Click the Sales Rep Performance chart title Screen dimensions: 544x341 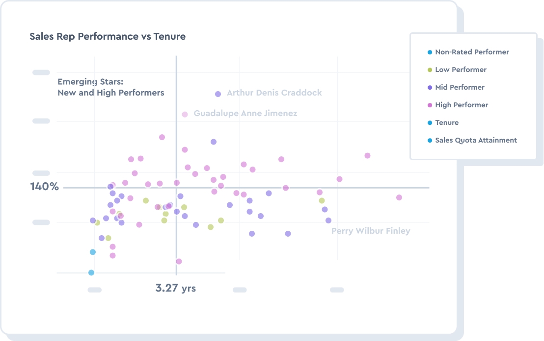click(x=108, y=36)
